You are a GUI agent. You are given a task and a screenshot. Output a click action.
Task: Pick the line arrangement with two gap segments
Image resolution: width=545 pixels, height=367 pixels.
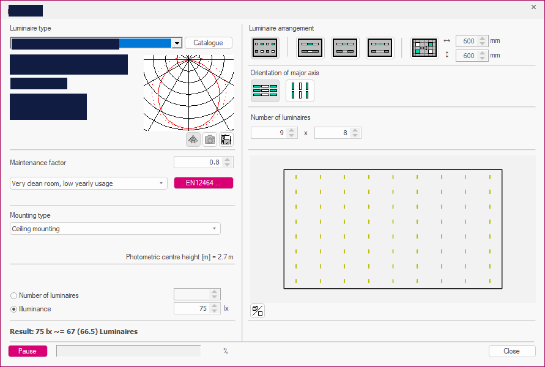(x=380, y=48)
